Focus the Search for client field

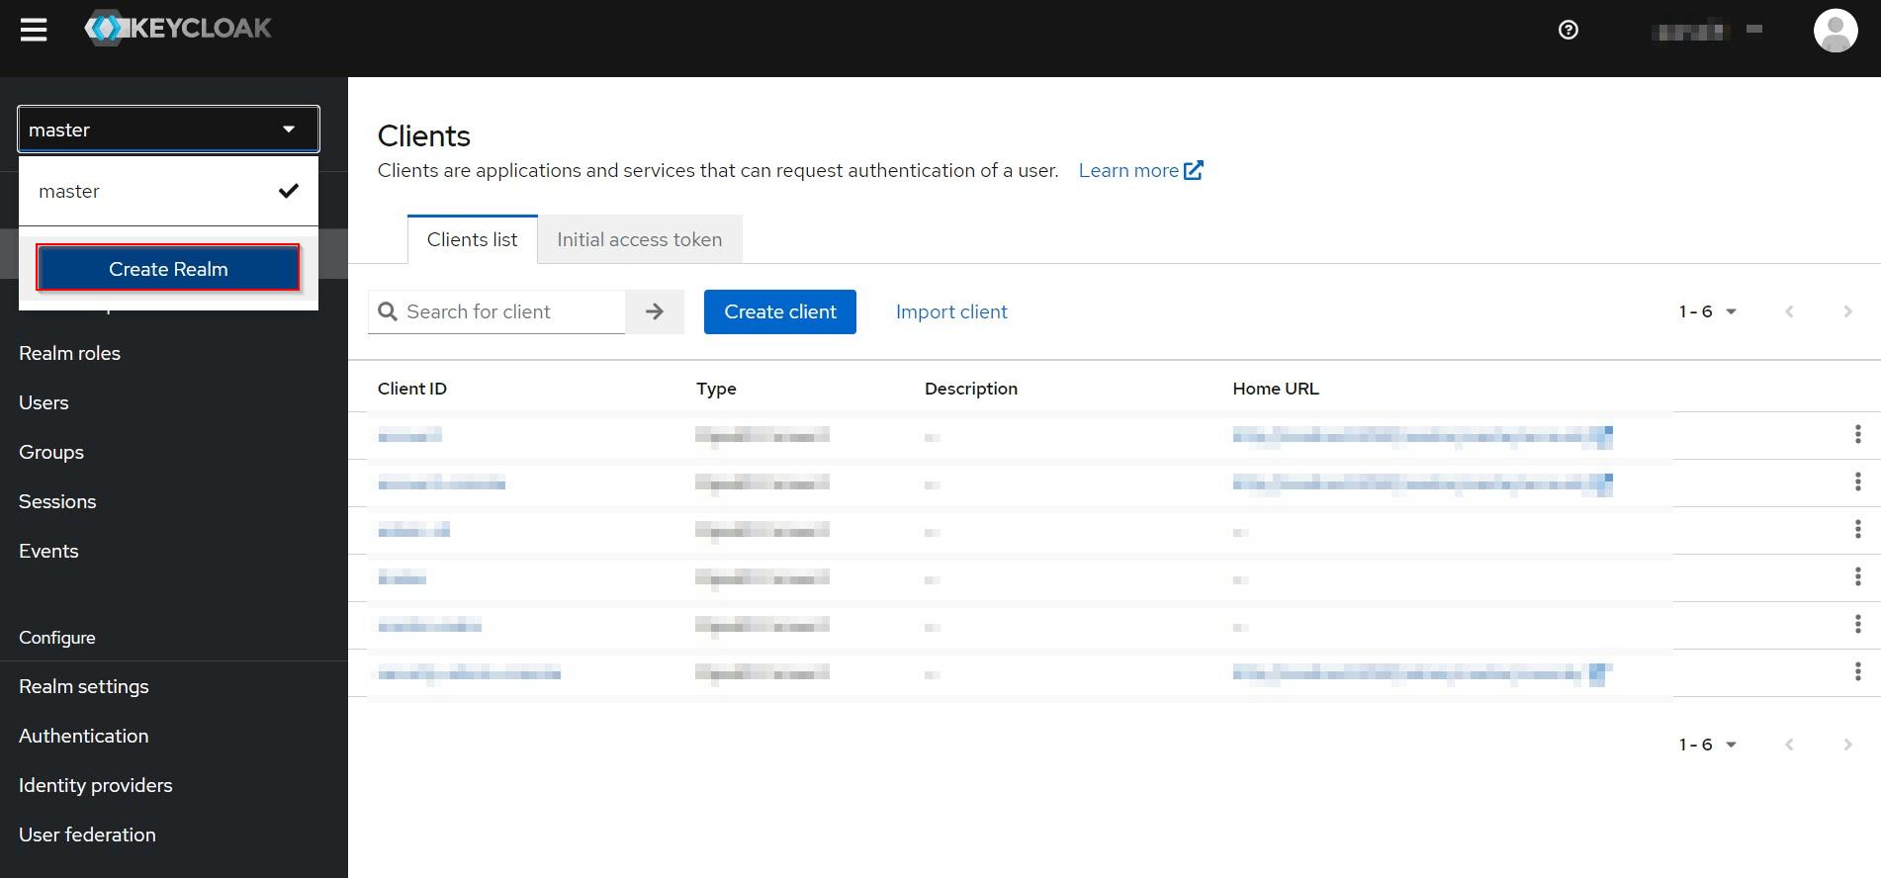(x=496, y=311)
